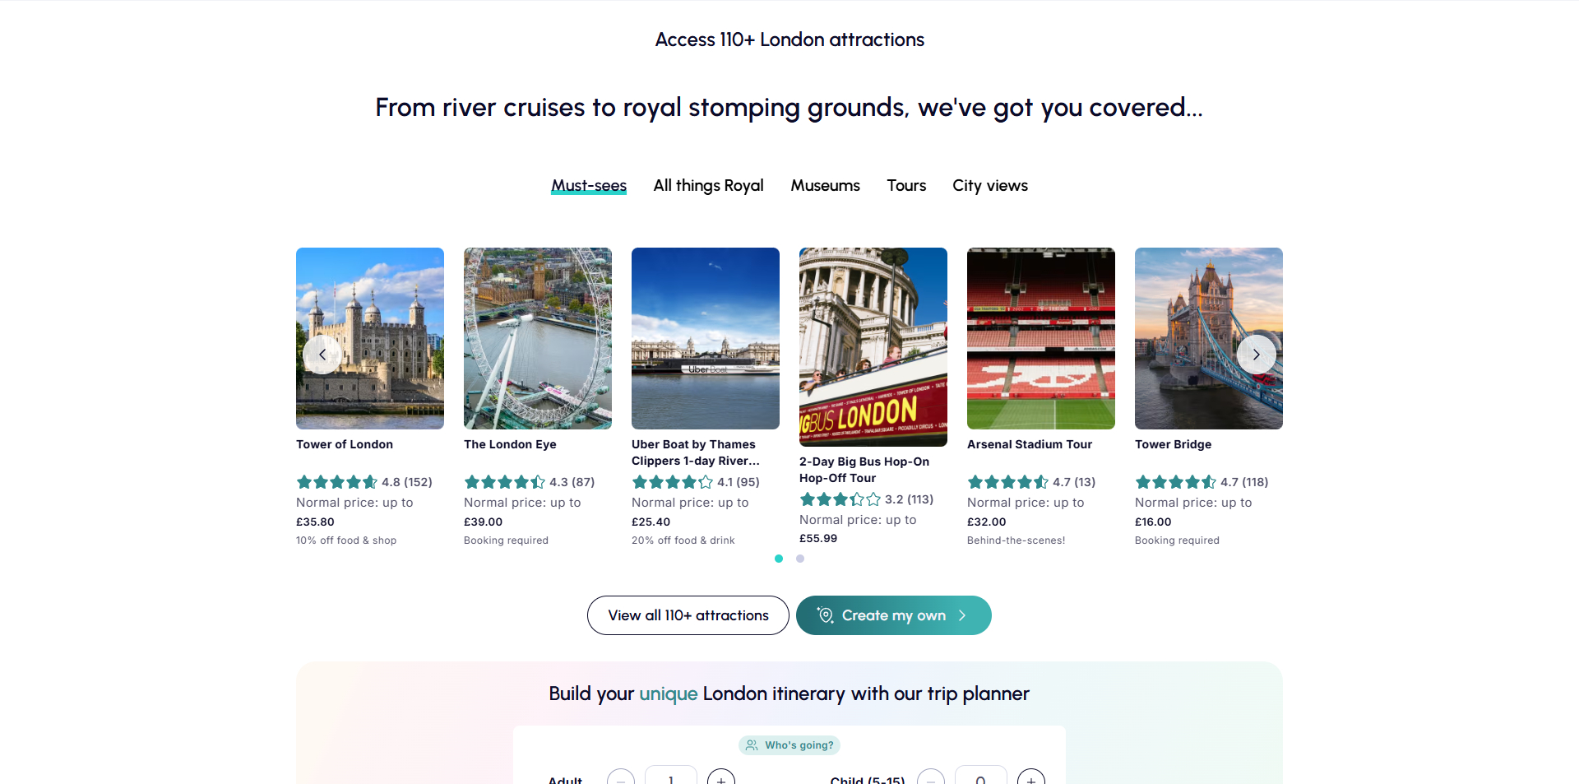This screenshot has height=784, width=1579.
Task: Click the location pin icon on Create my own
Action: pyautogui.click(x=824, y=615)
